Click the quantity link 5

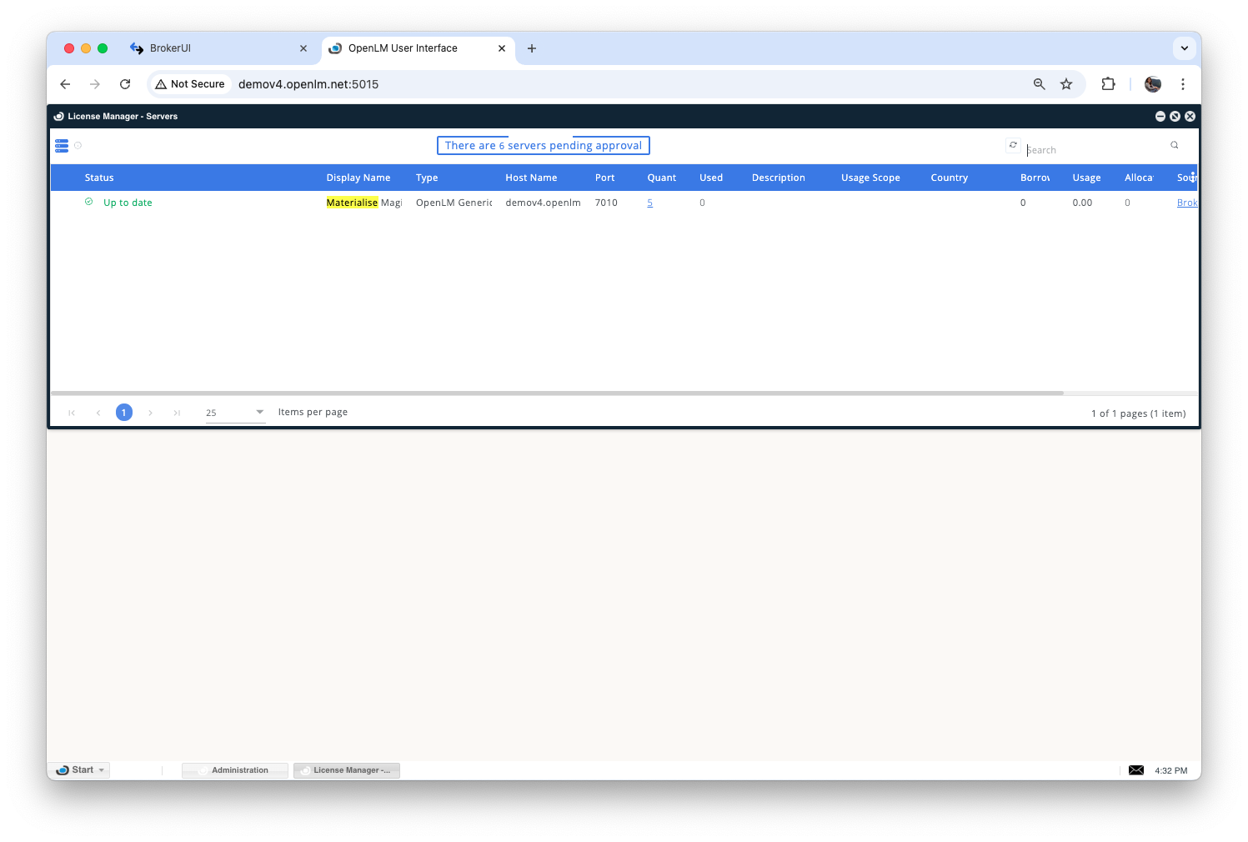[649, 203]
